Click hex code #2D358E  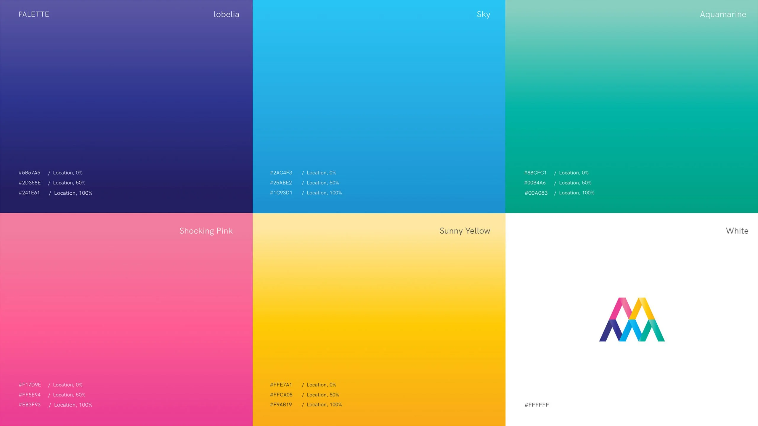30,183
